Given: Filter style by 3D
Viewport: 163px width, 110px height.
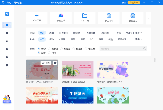Looking at the screenshot, I should coord(92,39).
